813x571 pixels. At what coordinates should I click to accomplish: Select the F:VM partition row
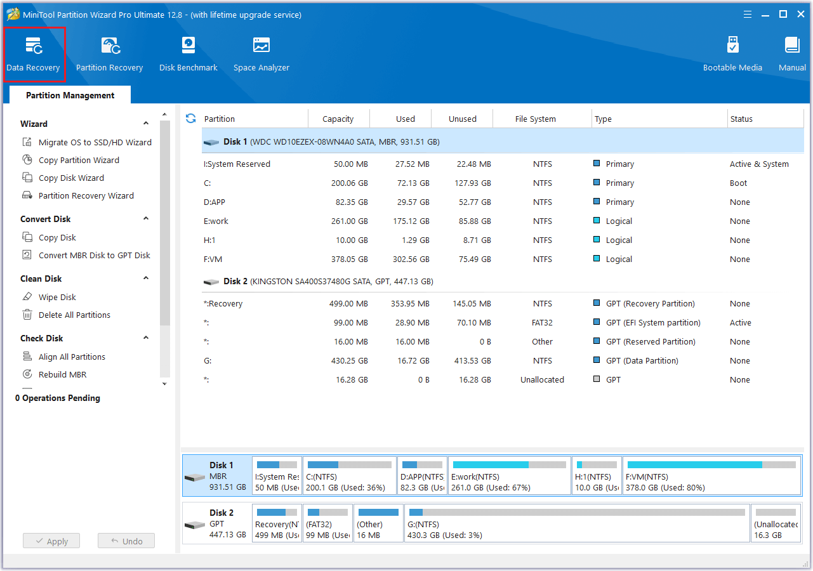(x=503, y=259)
